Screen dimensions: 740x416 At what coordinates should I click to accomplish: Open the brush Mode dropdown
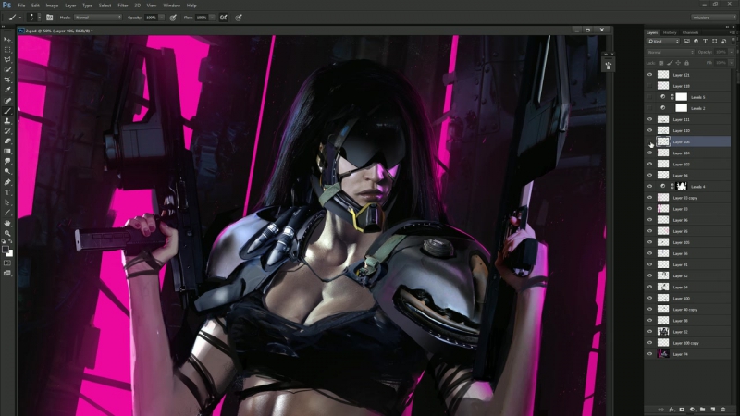[x=98, y=18]
